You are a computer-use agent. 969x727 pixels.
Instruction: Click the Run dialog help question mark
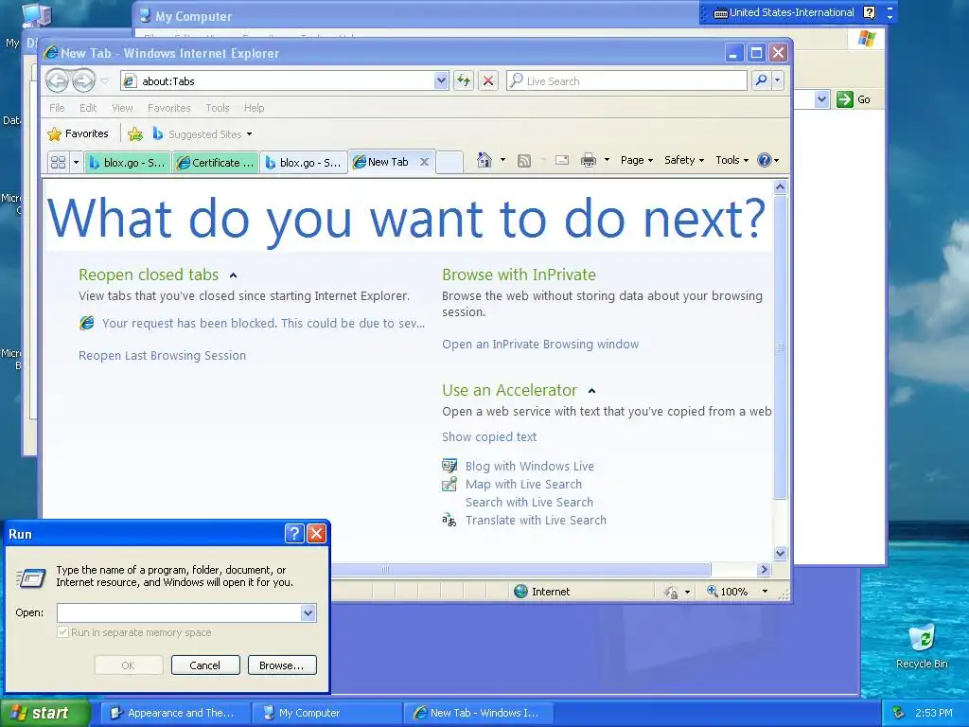pos(295,534)
